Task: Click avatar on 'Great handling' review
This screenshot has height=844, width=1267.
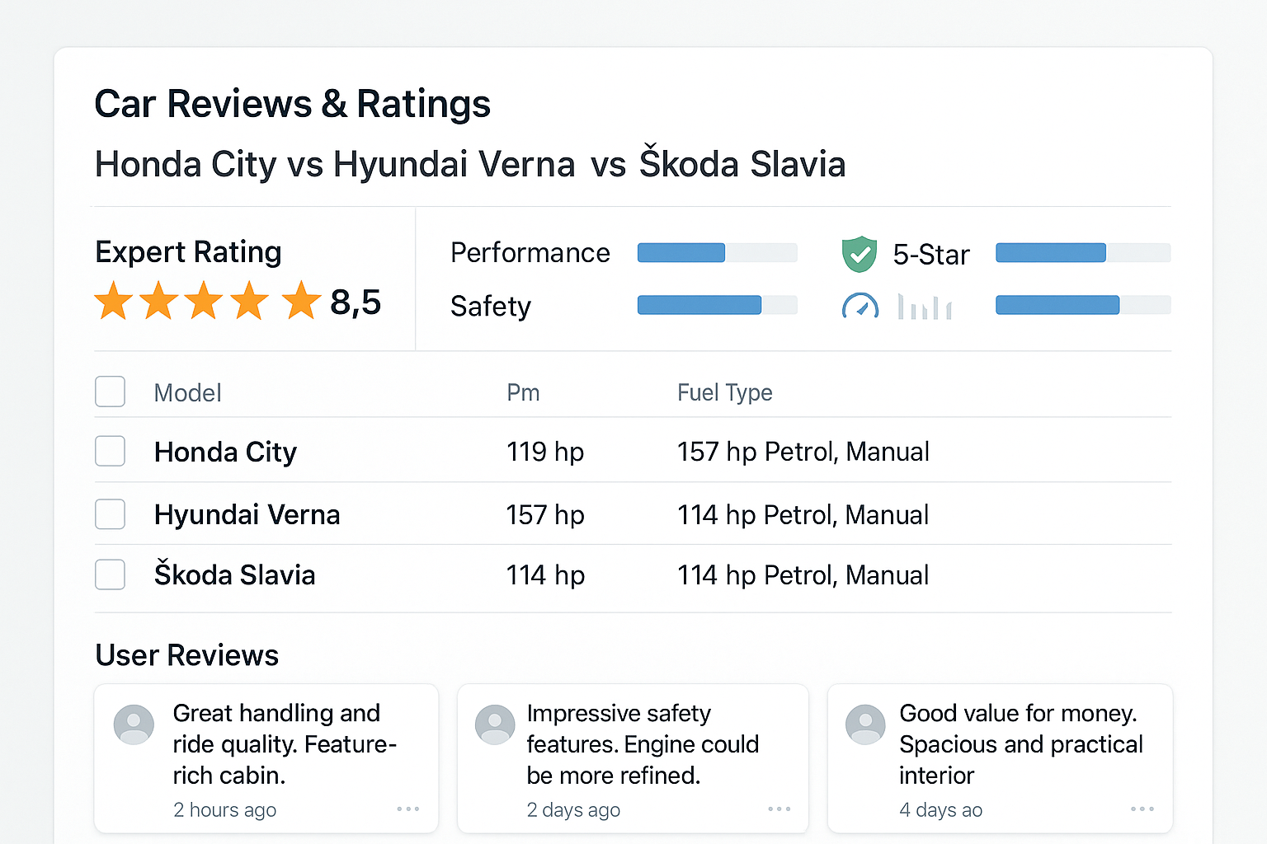Action: 134,724
